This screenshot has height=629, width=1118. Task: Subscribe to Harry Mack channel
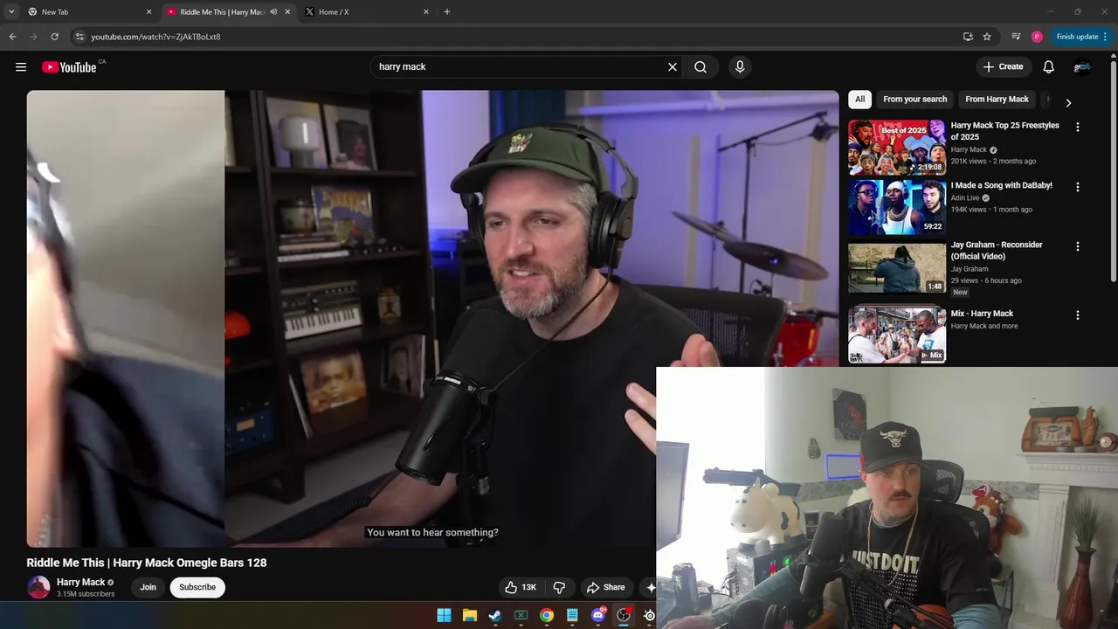click(x=197, y=587)
